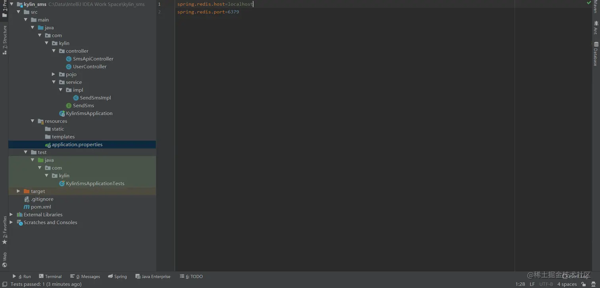Change line separator LF

click(532, 284)
